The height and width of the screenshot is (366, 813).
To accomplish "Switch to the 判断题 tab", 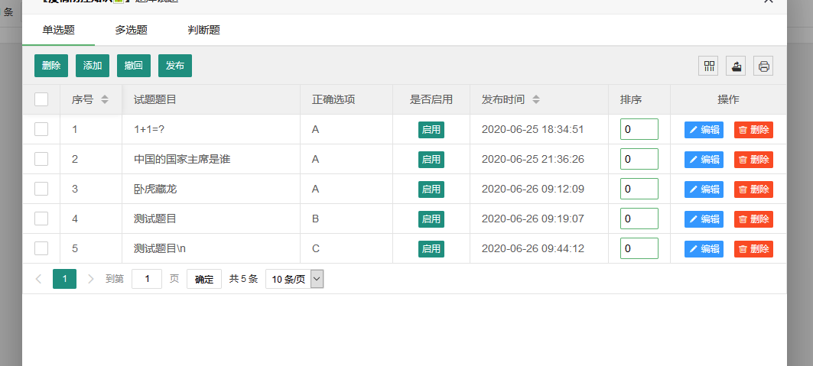I will click(x=203, y=30).
